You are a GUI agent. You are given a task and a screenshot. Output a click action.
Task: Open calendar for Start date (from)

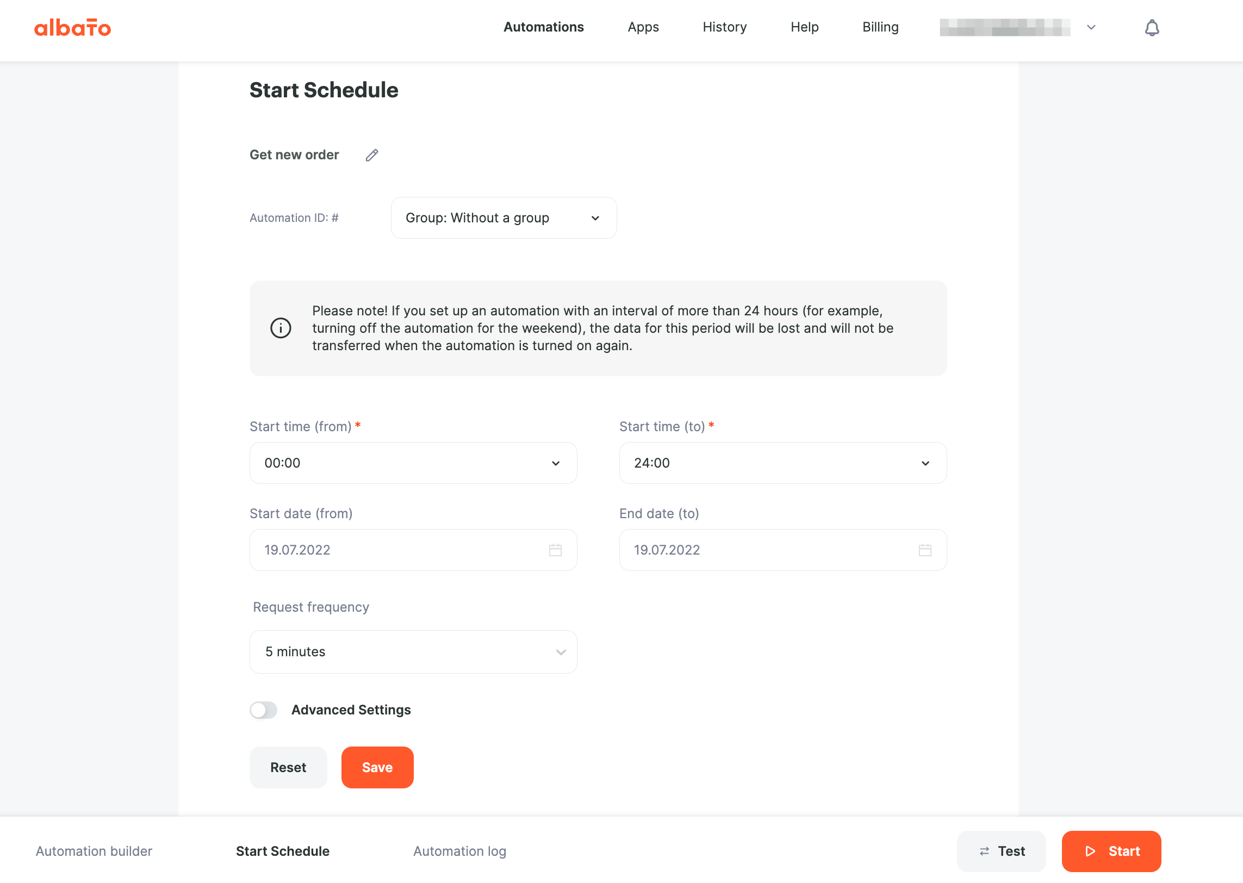(555, 550)
